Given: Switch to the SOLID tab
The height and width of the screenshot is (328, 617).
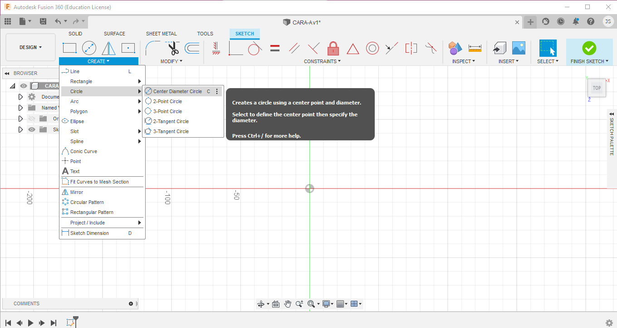Looking at the screenshot, I should coord(75,34).
